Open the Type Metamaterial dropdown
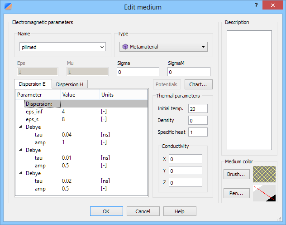The height and width of the screenshot is (225, 286). 204,47
